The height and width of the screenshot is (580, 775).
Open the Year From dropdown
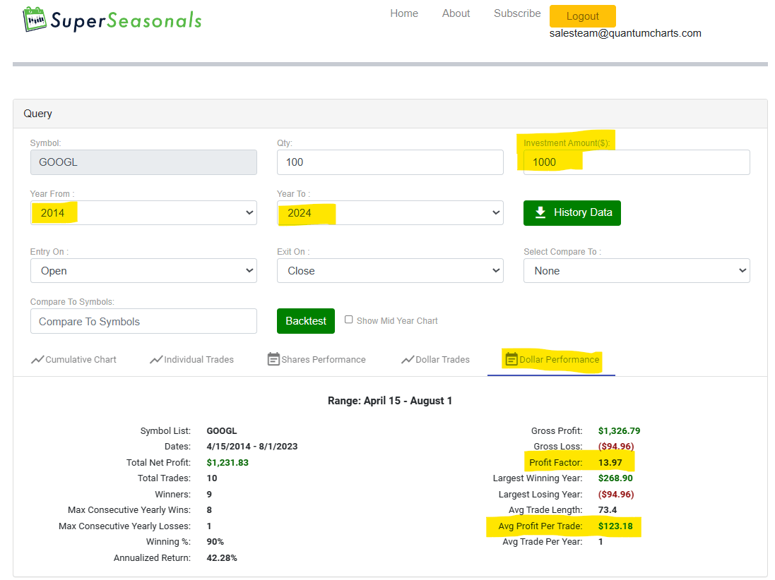(143, 213)
